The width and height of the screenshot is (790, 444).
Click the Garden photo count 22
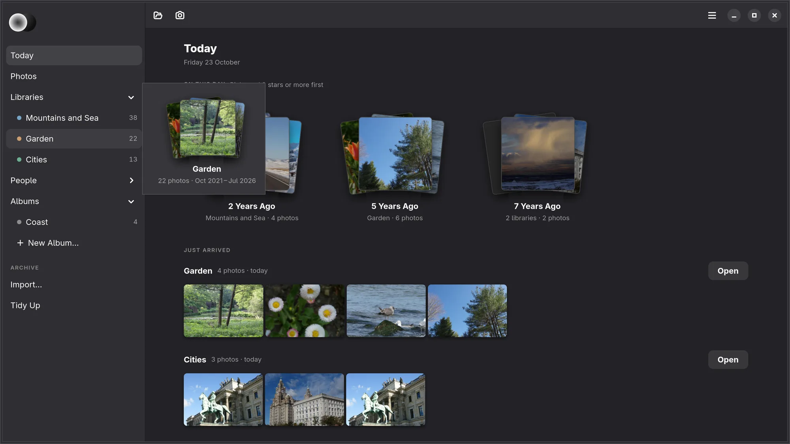[x=133, y=139]
